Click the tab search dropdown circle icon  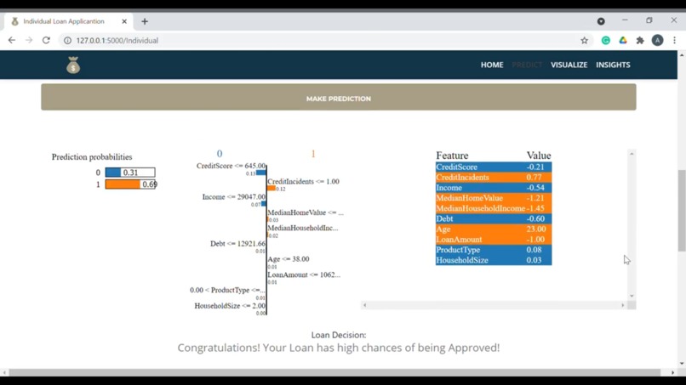601,21
